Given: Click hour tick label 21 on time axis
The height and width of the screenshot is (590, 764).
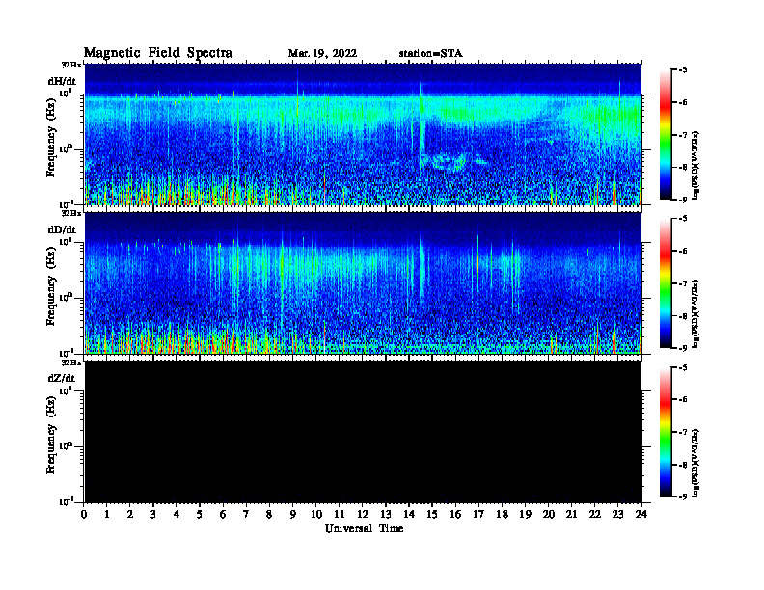Looking at the screenshot, I should coord(571,515).
